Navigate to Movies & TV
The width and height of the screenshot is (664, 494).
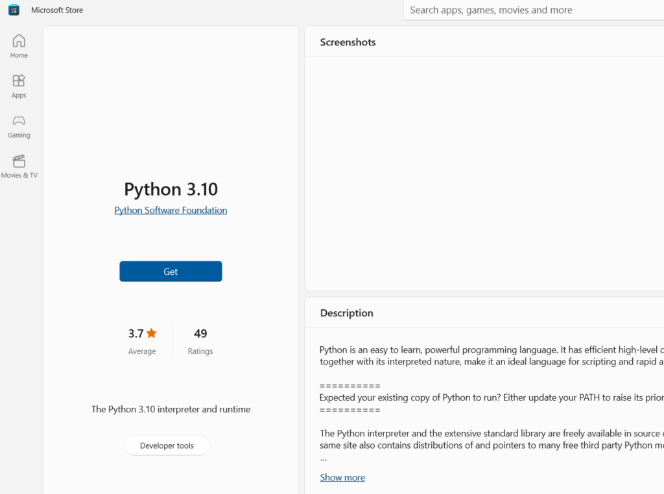[x=19, y=166]
